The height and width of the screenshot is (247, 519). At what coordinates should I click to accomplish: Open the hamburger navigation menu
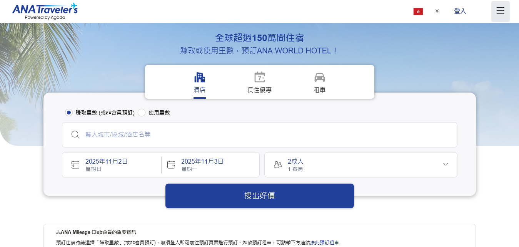[x=500, y=11]
